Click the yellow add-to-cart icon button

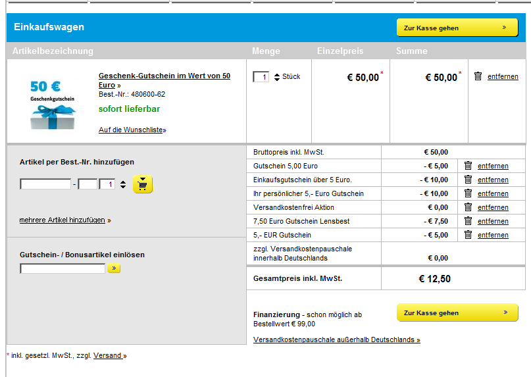[143, 184]
